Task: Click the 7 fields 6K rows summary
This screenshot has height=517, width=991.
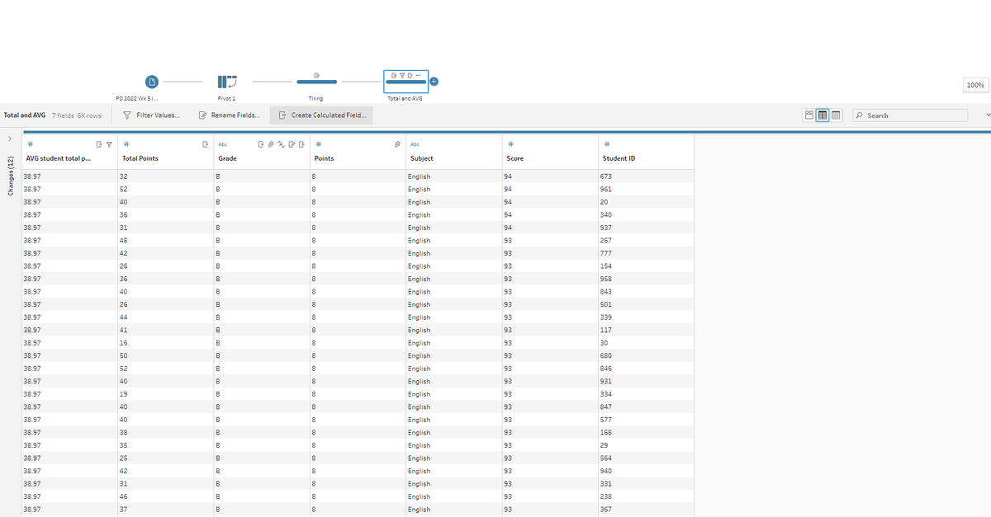Action: (76, 115)
